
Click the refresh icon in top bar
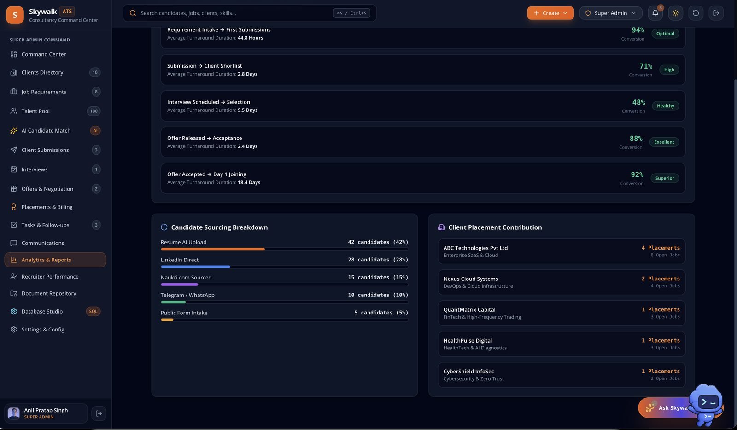point(696,13)
